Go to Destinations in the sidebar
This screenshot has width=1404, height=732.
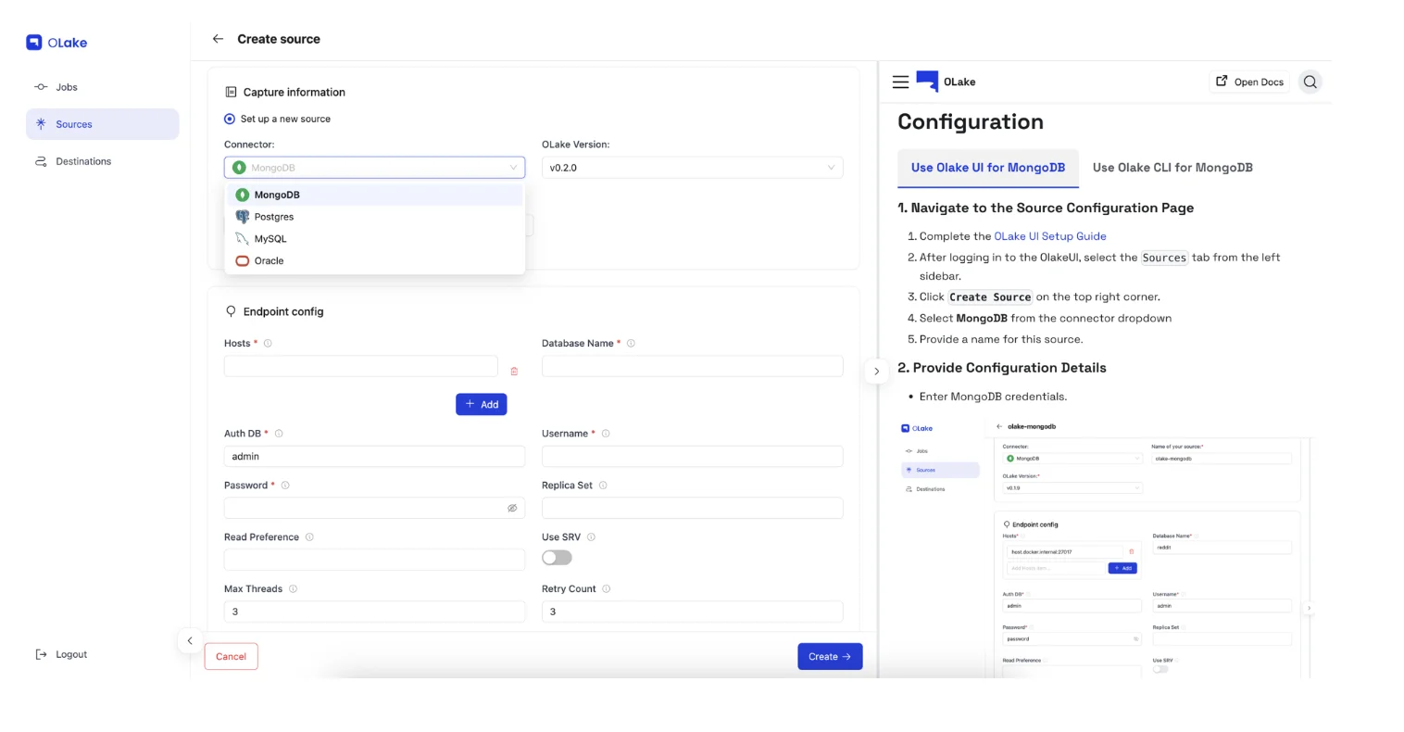pyautogui.click(x=82, y=161)
